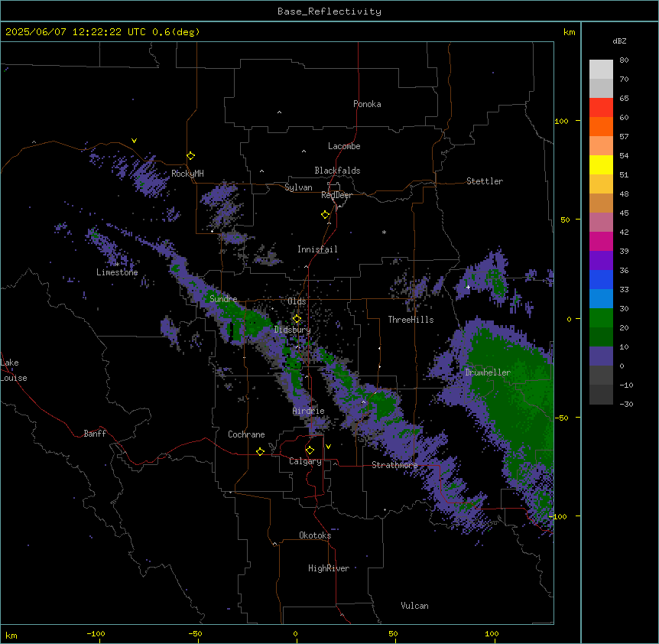659x644 pixels.
Task: Click the RockyMH label
Action: click(x=187, y=174)
